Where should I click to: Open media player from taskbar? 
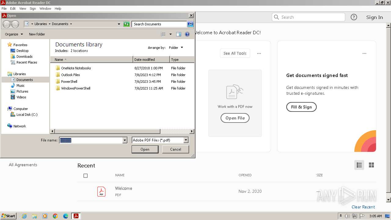(45, 216)
